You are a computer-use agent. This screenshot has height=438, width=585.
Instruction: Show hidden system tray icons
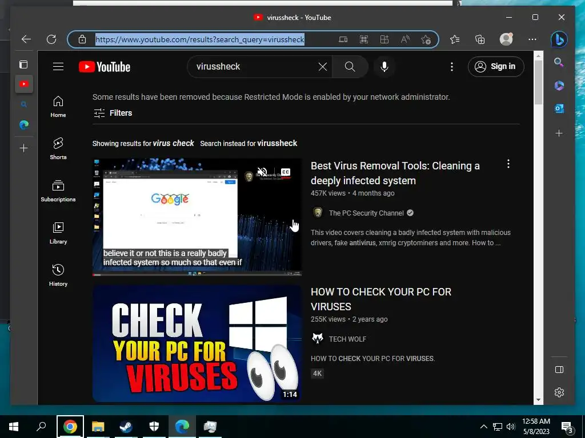pyautogui.click(x=483, y=427)
